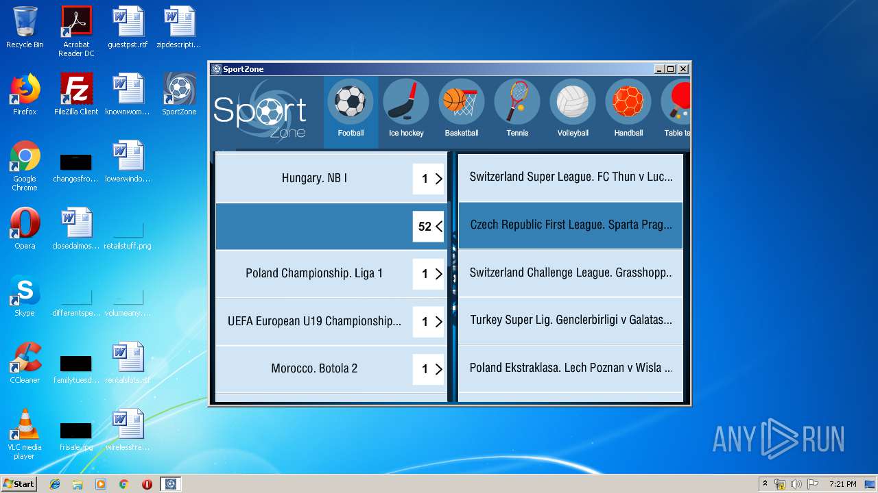The height and width of the screenshot is (493, 878).
Task: Open Opera from the taskbar
Action: pyautogui.click(x=147, y=484)
